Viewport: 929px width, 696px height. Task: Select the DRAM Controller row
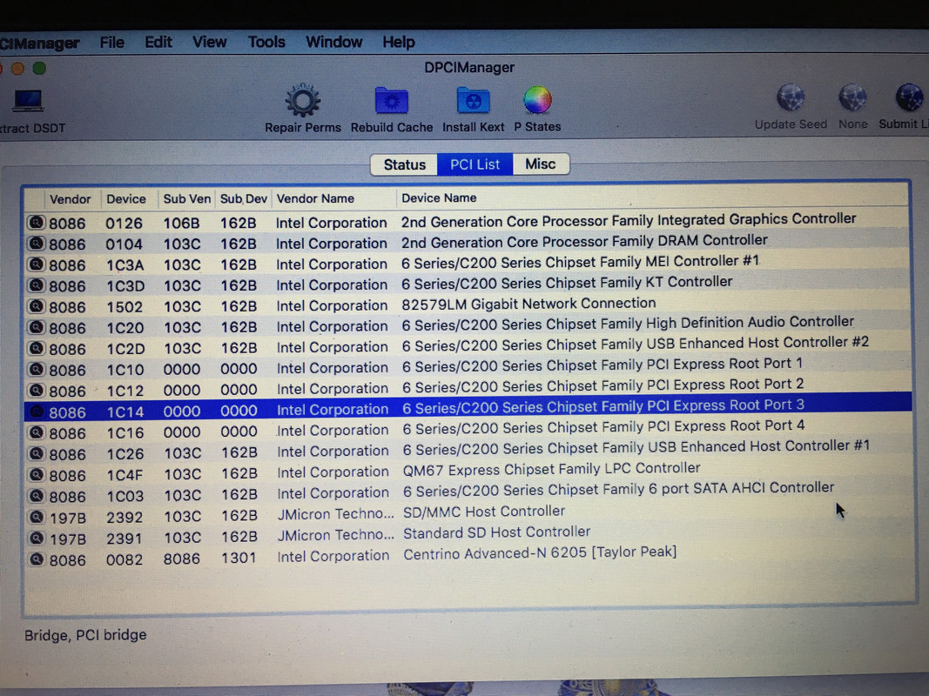click(467, 242)
